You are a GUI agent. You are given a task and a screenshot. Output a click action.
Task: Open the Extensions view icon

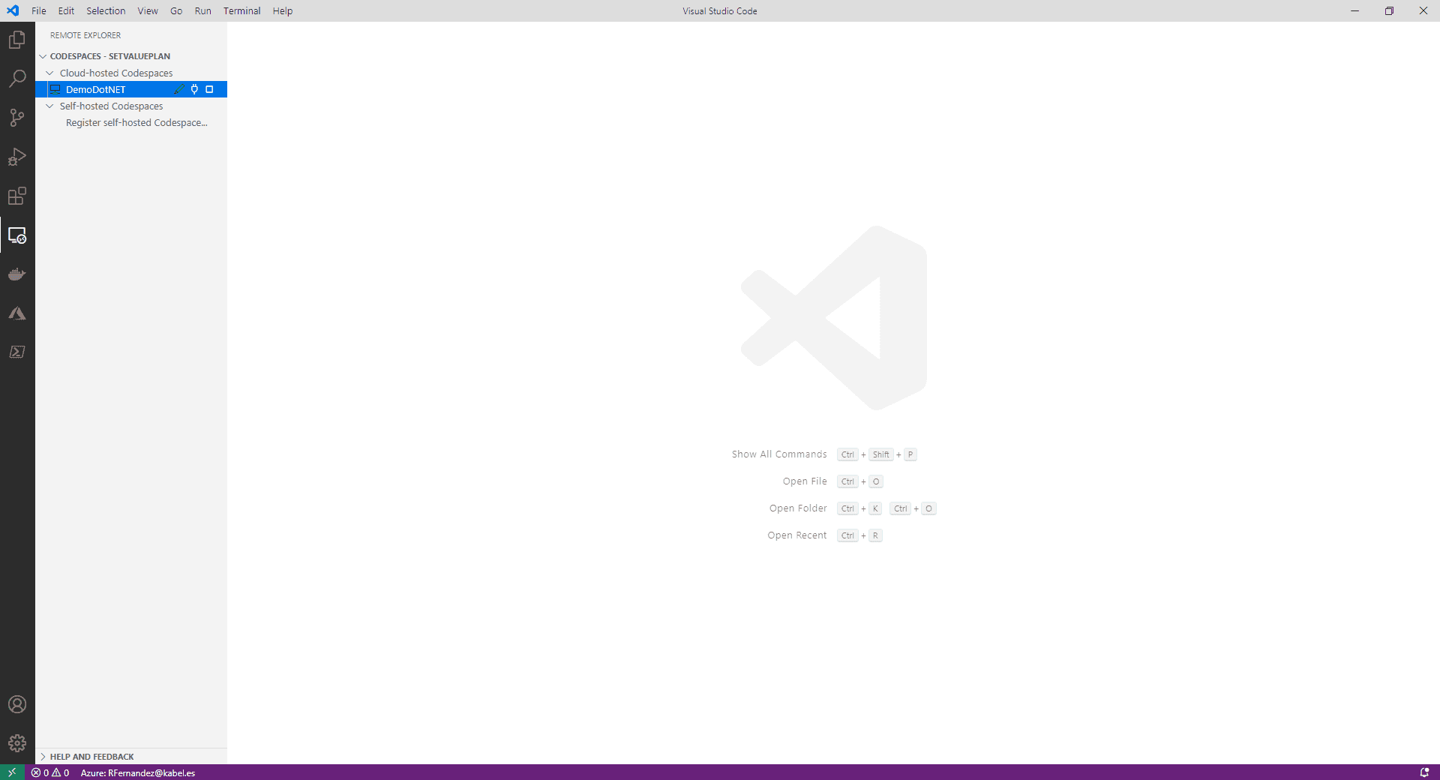17,196
